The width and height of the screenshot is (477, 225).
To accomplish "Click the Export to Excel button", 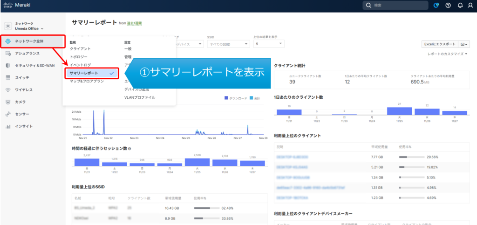I will point(439,44).
